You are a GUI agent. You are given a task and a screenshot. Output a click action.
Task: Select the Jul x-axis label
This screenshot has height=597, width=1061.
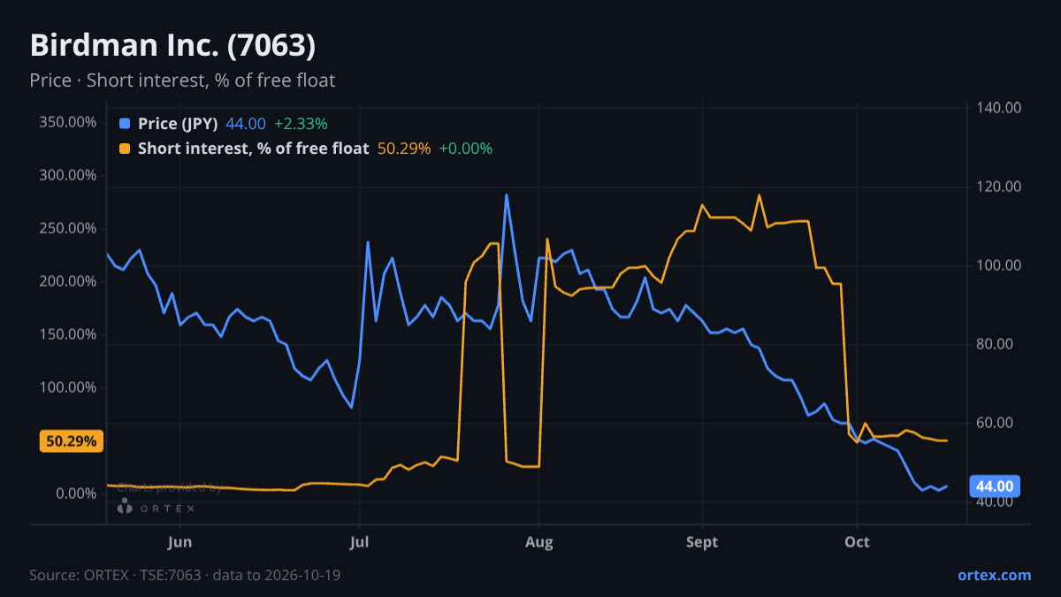pyautogui.click(x=359, y=541)
